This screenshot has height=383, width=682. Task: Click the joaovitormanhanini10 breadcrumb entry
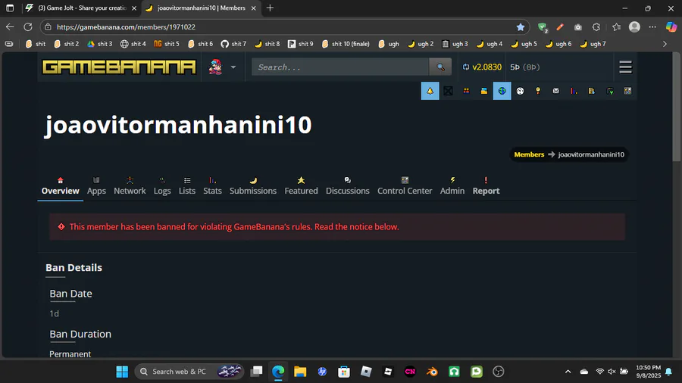pyautogui.click(x=591, y=154)
